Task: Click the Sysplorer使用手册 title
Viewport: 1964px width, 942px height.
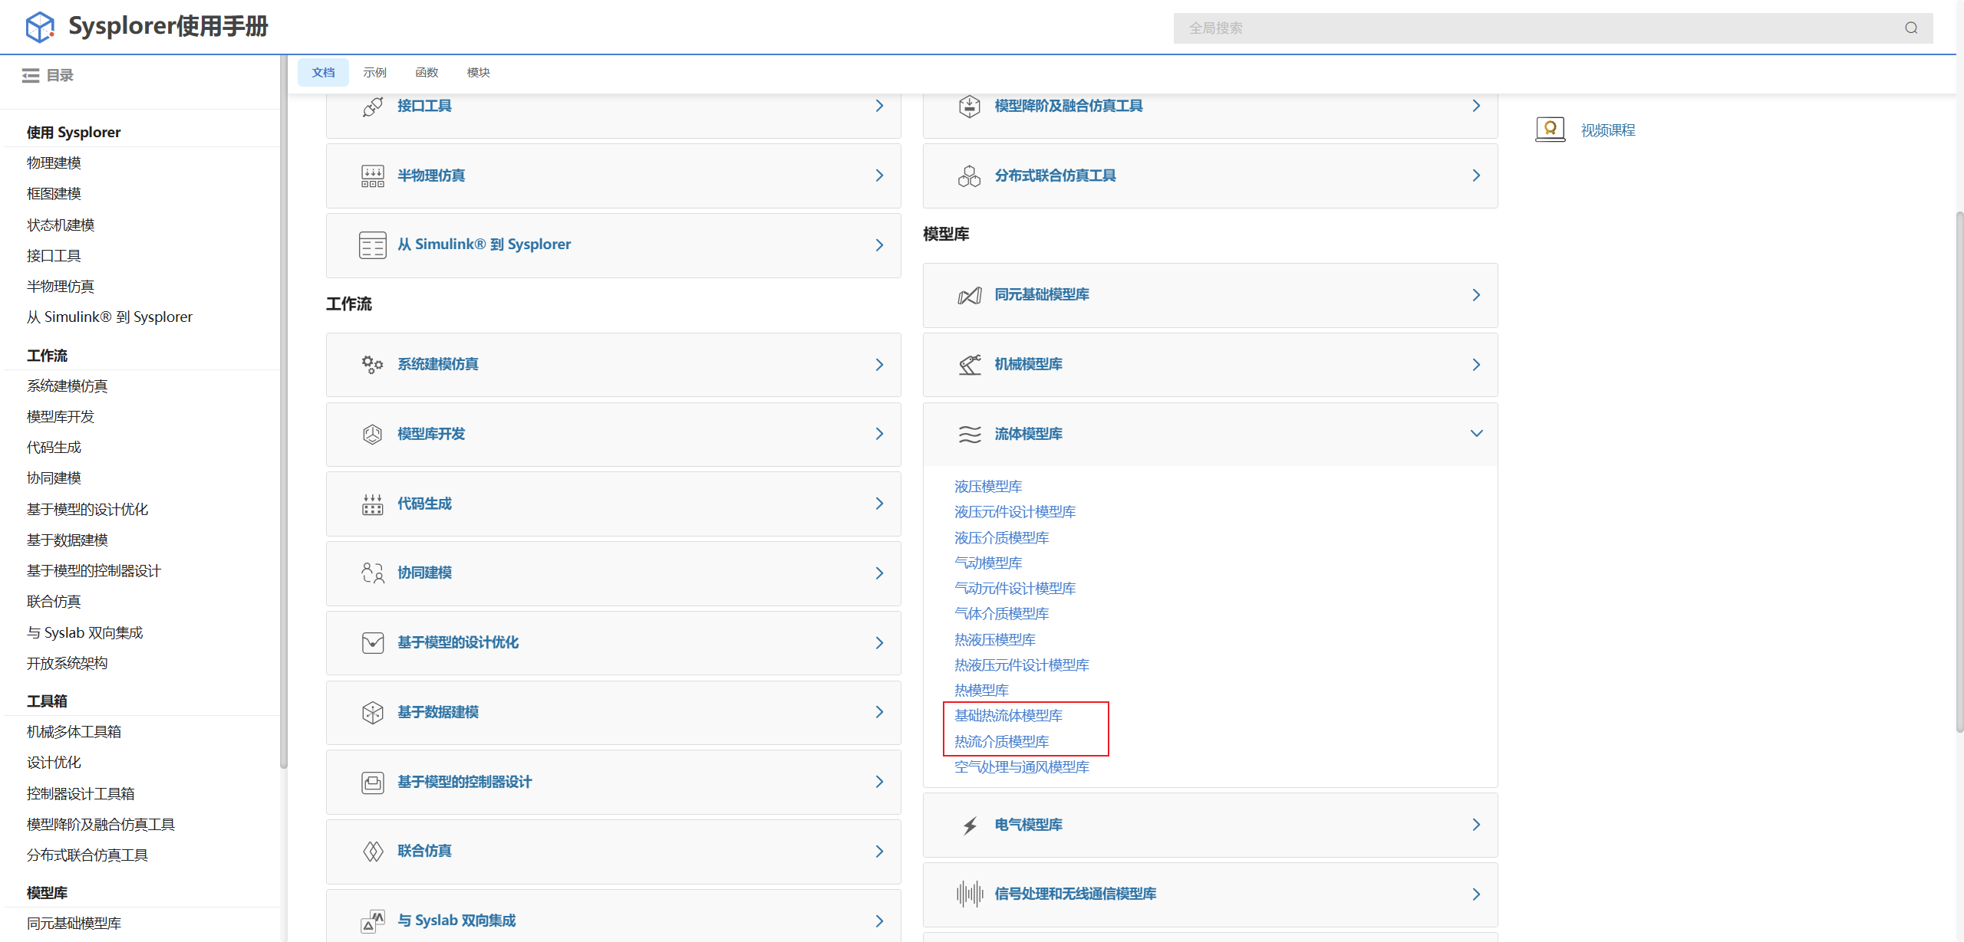Action: coord(168,26)
